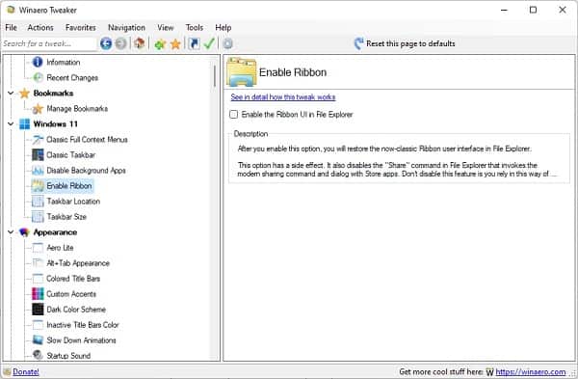The image size is (578, 379).
Task: Click the Inactive Title Bars Color icon
Action: pos(38,325)
